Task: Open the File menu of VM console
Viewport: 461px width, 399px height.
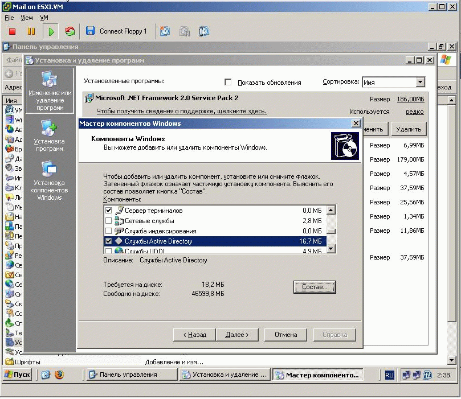Action: (x=10, y=18)
